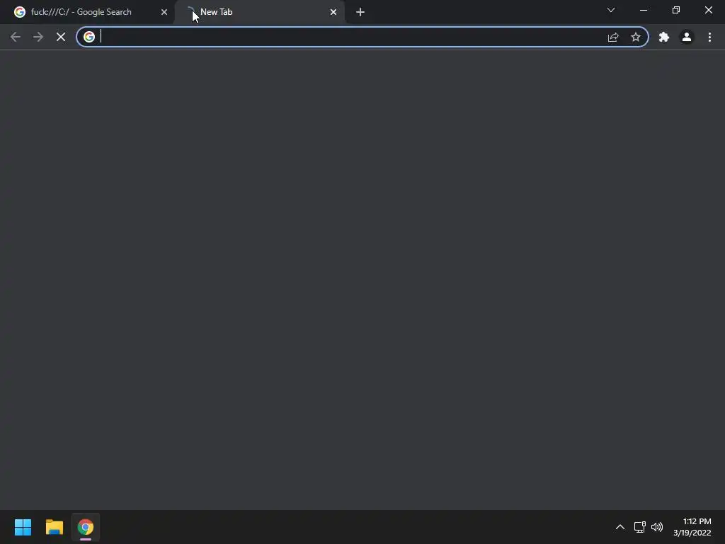This screenshot has width=725, height=544.
Task: Open network status tray icon
Action: click(640, 527)
